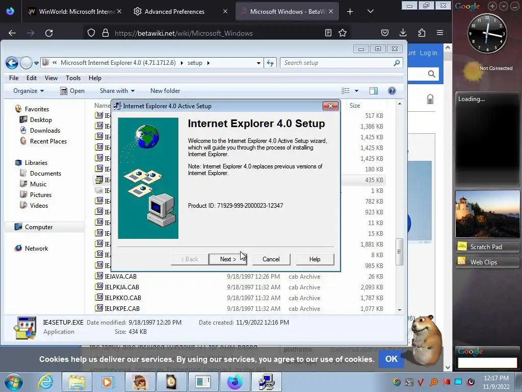Click betawiki search magnifier icon
The image size is (522, 392).
[431, 74]
